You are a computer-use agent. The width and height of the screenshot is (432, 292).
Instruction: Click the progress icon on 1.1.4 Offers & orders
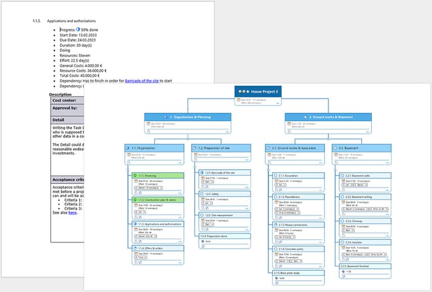click(135, 248)
